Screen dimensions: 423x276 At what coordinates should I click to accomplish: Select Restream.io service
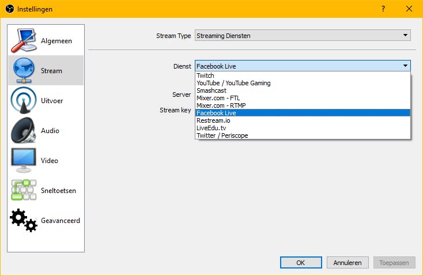303,120
